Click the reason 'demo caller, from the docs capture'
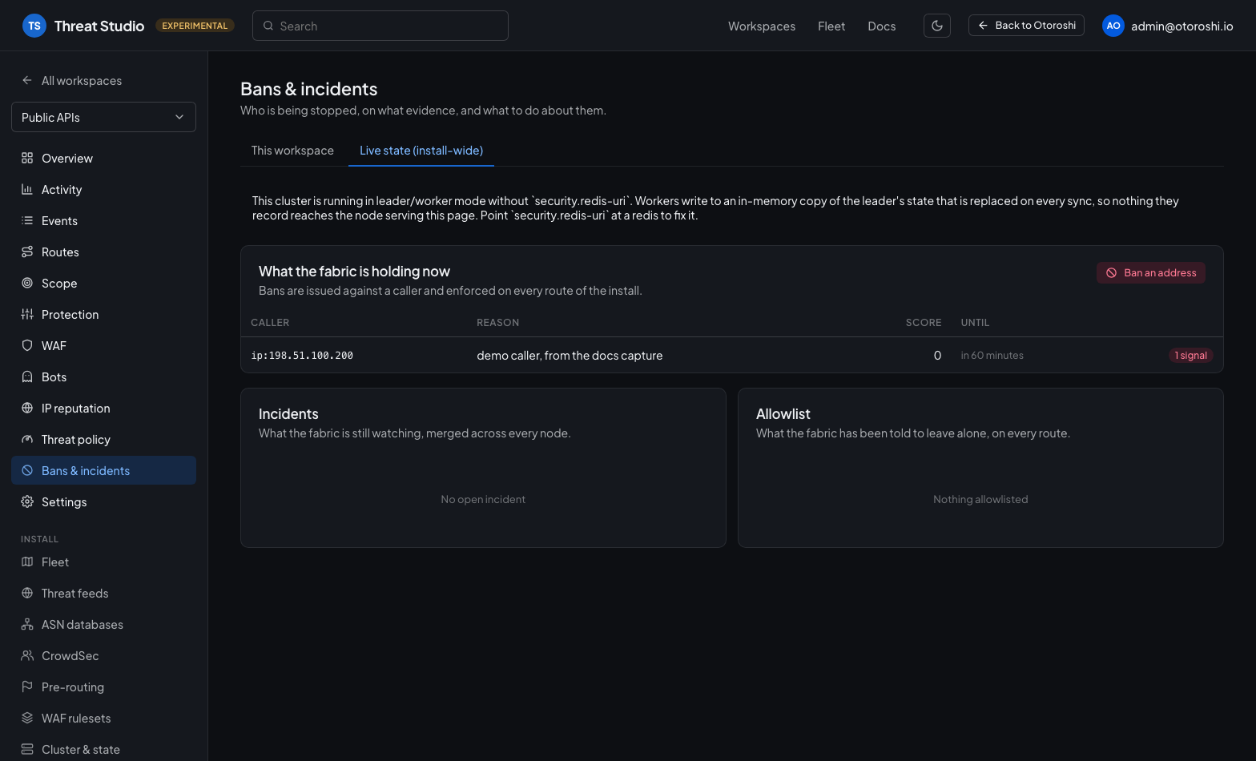The image size is (1256, 761). click(570, 356)
